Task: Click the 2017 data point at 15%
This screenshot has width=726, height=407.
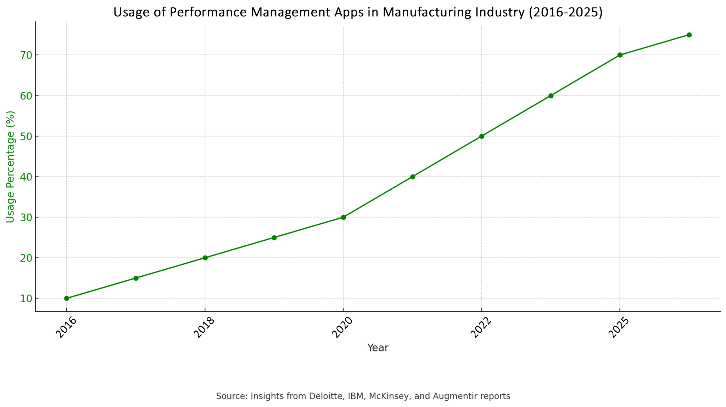Action: pos(136,278)
